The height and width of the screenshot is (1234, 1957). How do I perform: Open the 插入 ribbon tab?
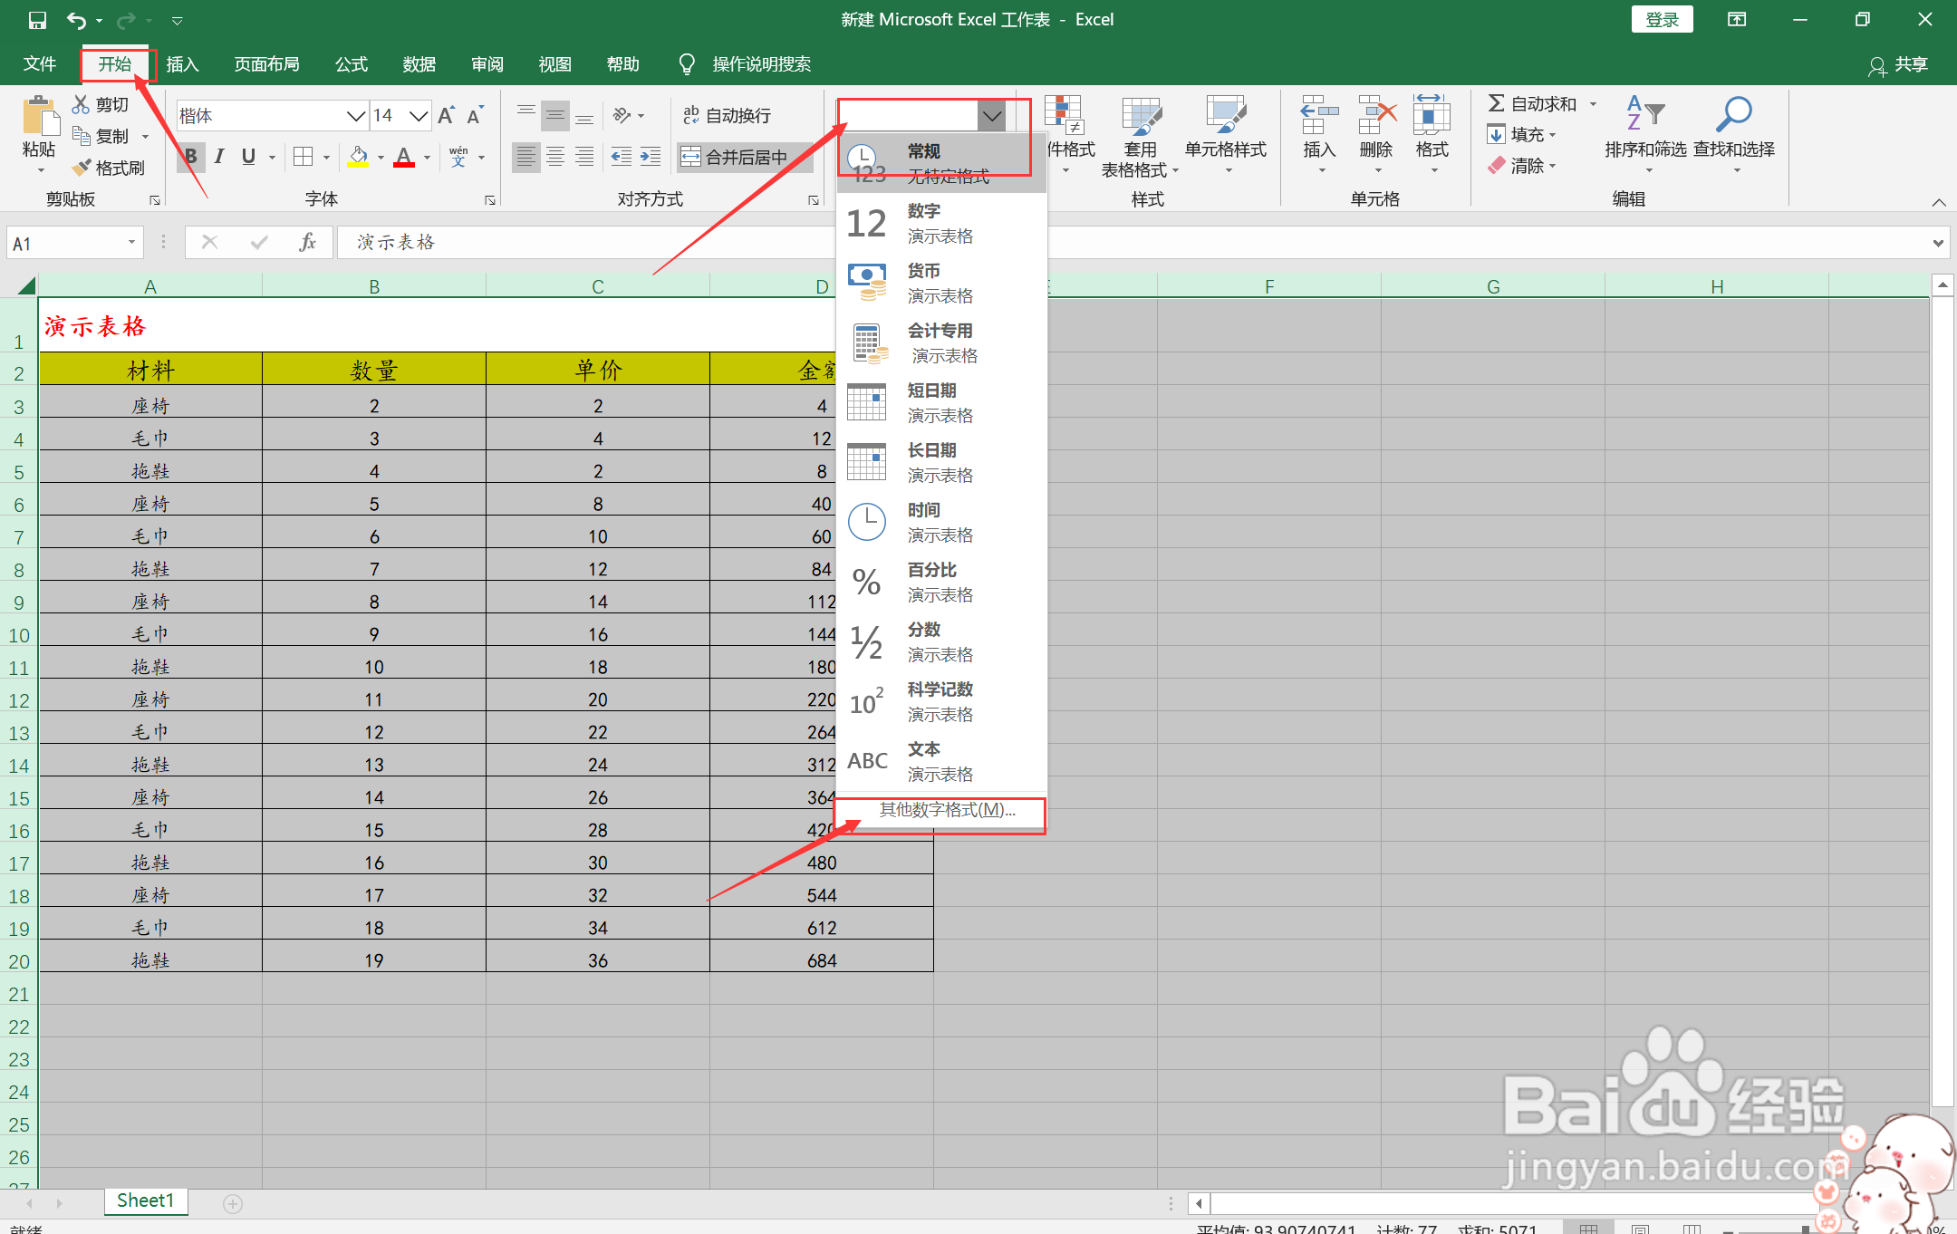pos(182,64)
